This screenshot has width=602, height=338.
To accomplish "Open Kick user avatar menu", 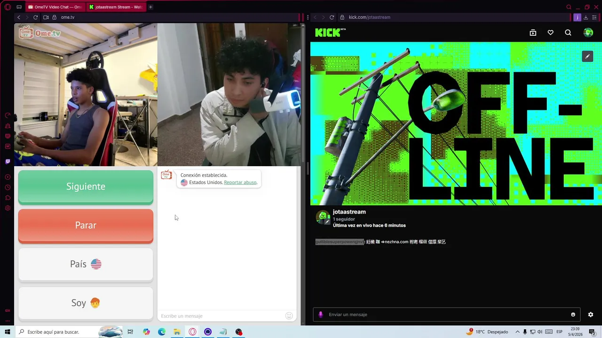I will [588, 32].
